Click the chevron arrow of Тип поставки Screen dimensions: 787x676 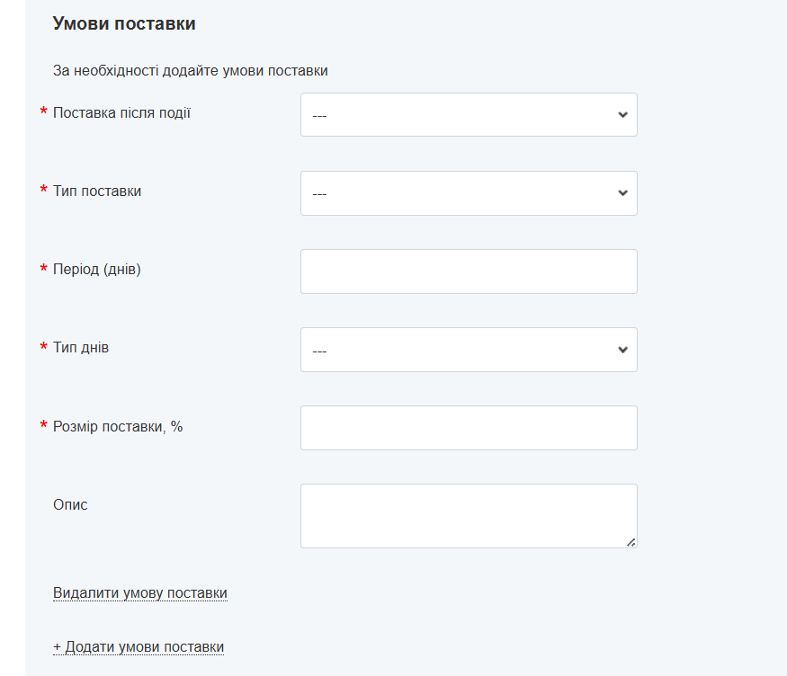(x=622, y=193)
